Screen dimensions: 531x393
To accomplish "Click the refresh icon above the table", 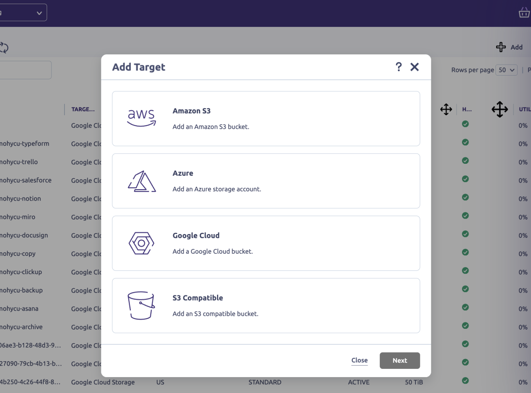I will coord(4,47).
